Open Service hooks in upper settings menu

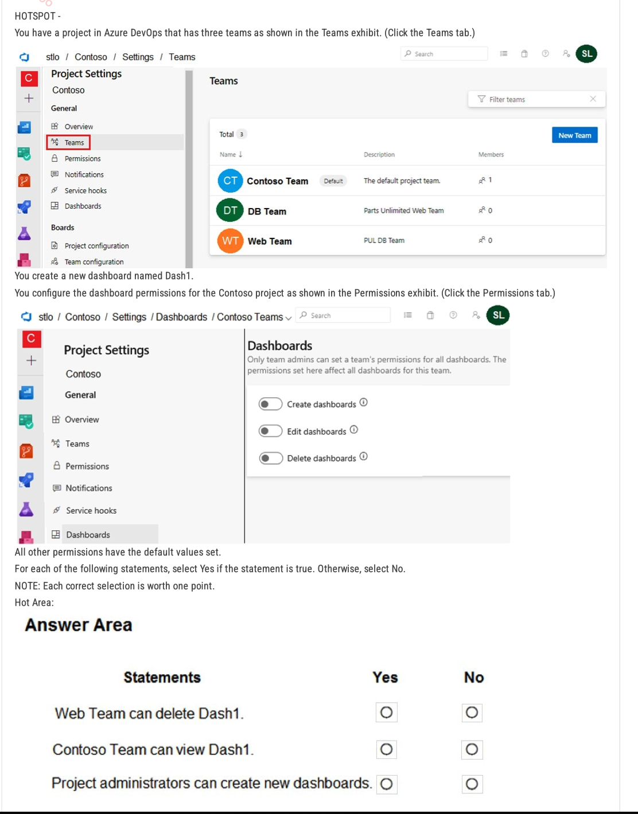[x=85, y=190]
